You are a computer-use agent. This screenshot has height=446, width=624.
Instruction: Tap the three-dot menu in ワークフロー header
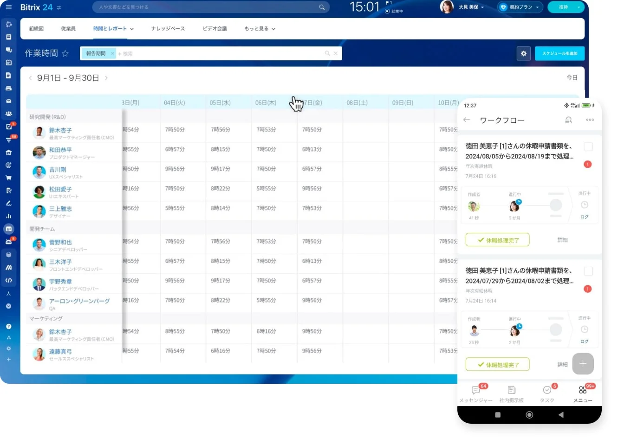pyautogui.click(x=590, y=120)
